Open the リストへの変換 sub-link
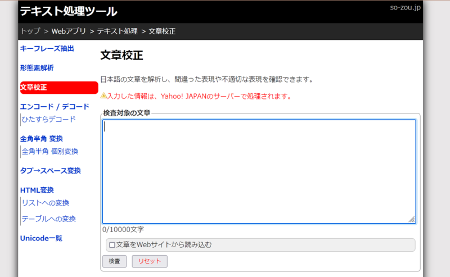The width and height of the screenshot is (450, 277). pos(46,203)
